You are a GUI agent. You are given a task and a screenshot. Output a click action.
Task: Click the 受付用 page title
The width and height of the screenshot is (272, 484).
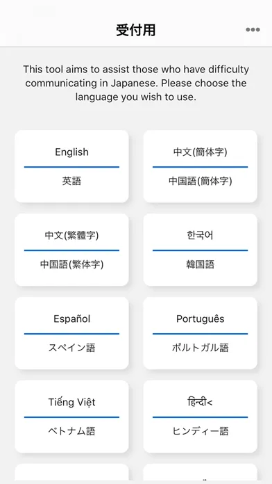pos(136,31)
